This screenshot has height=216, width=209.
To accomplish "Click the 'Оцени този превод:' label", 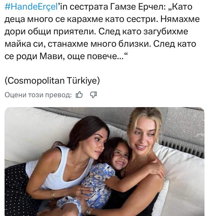I will pyautogui.click(x=38, y=95).
